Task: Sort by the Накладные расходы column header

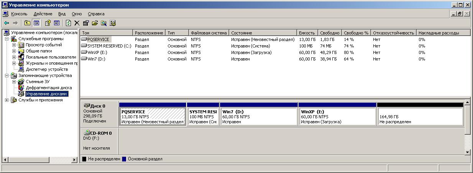Action: point(443,33)
